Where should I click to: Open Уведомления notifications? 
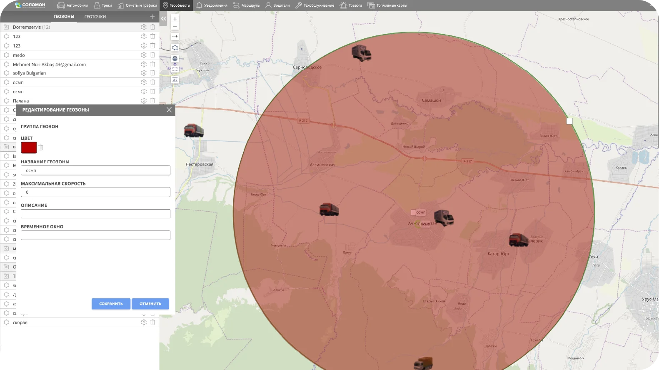pos(212,5)
